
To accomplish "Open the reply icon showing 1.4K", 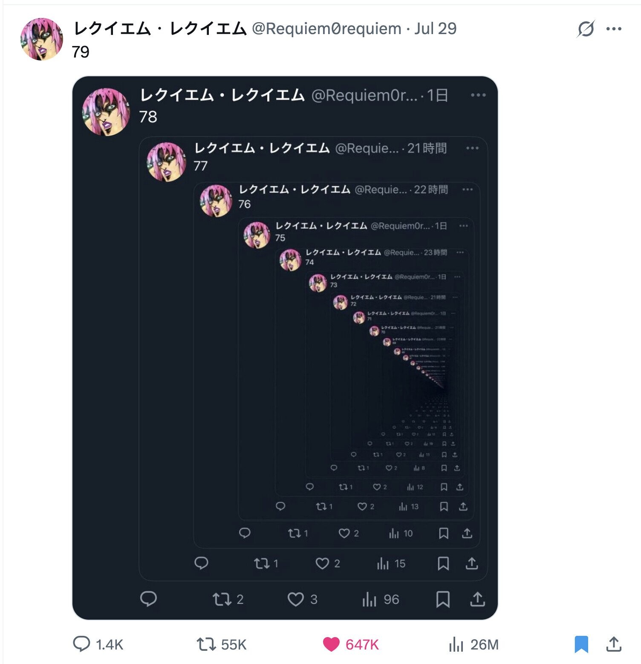I will (81, 644).
